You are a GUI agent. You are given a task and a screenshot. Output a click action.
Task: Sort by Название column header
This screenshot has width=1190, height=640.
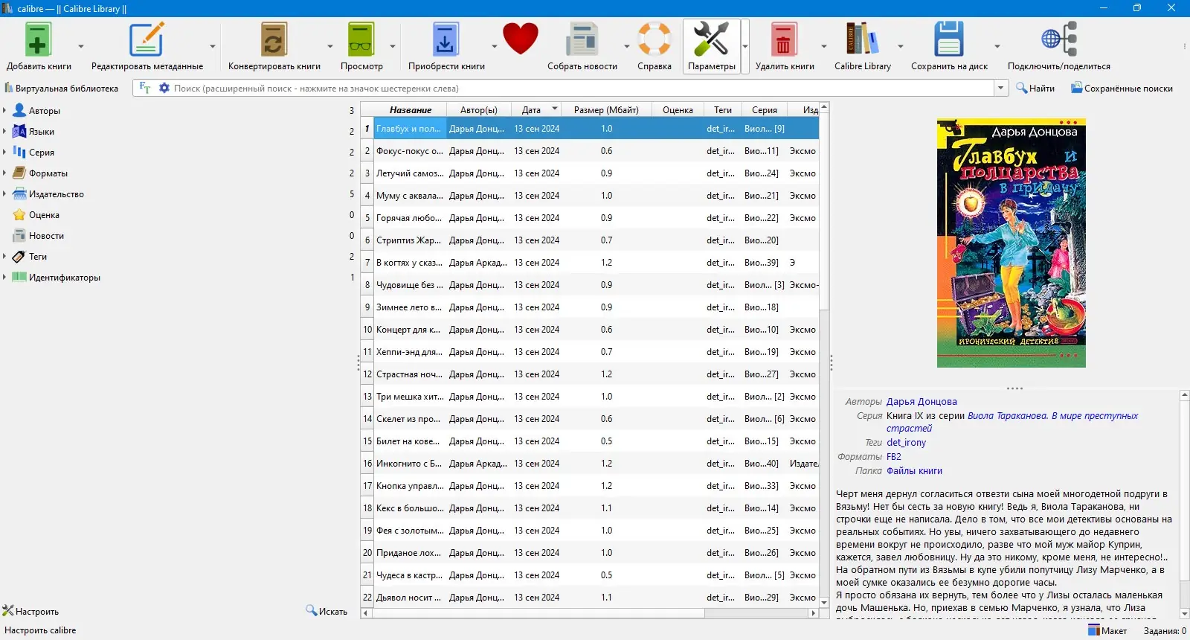[x=411, y=109]
